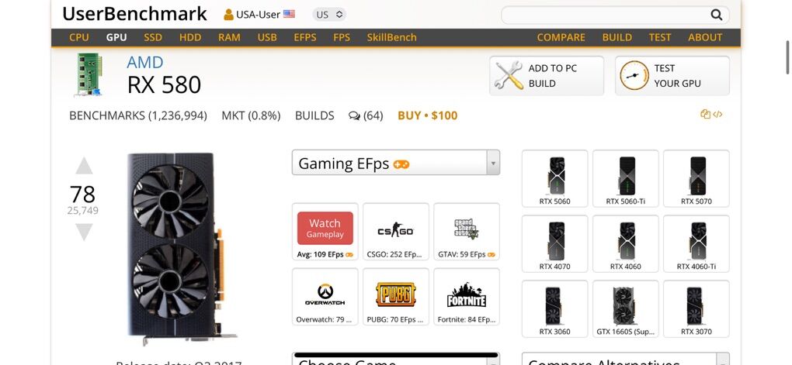Click the BUY $100 link
Image resolution: width=792 pixels, height=365 pixels.
pos(427,115)
